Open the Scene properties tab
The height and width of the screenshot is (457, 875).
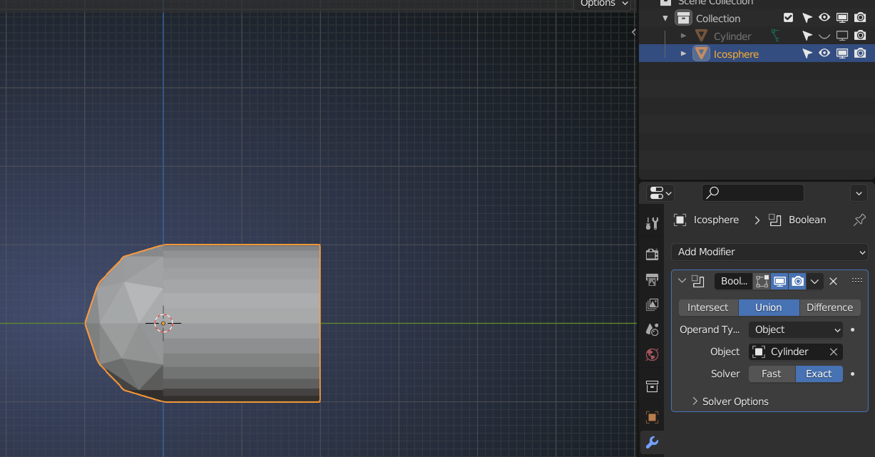tap(652, 329)
